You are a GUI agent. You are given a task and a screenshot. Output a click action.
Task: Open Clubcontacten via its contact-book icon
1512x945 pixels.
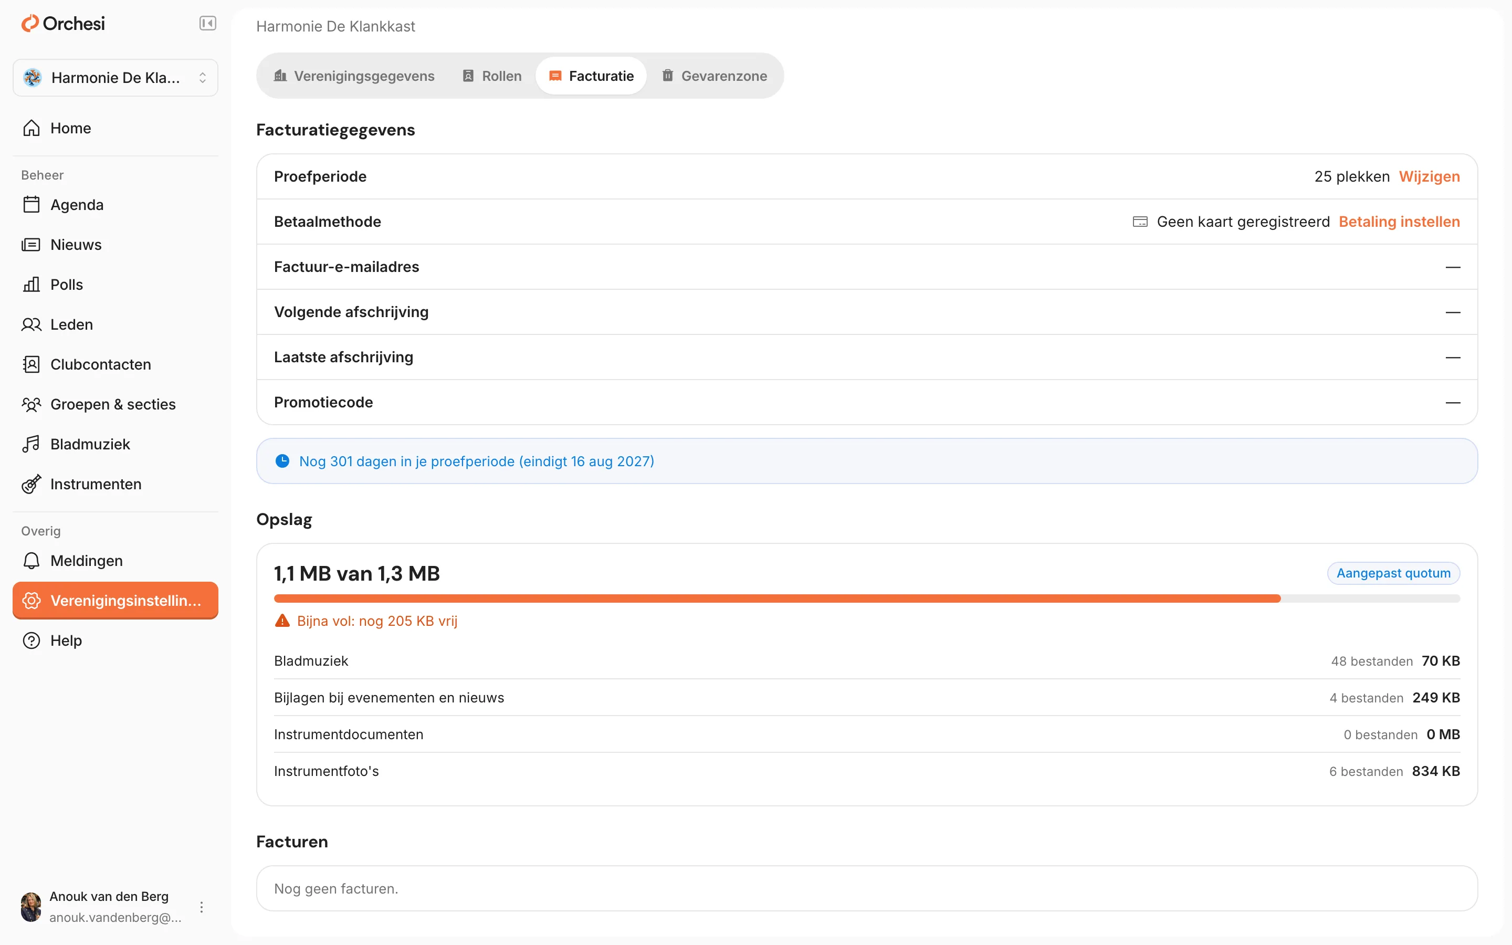(x=31, y=364)
